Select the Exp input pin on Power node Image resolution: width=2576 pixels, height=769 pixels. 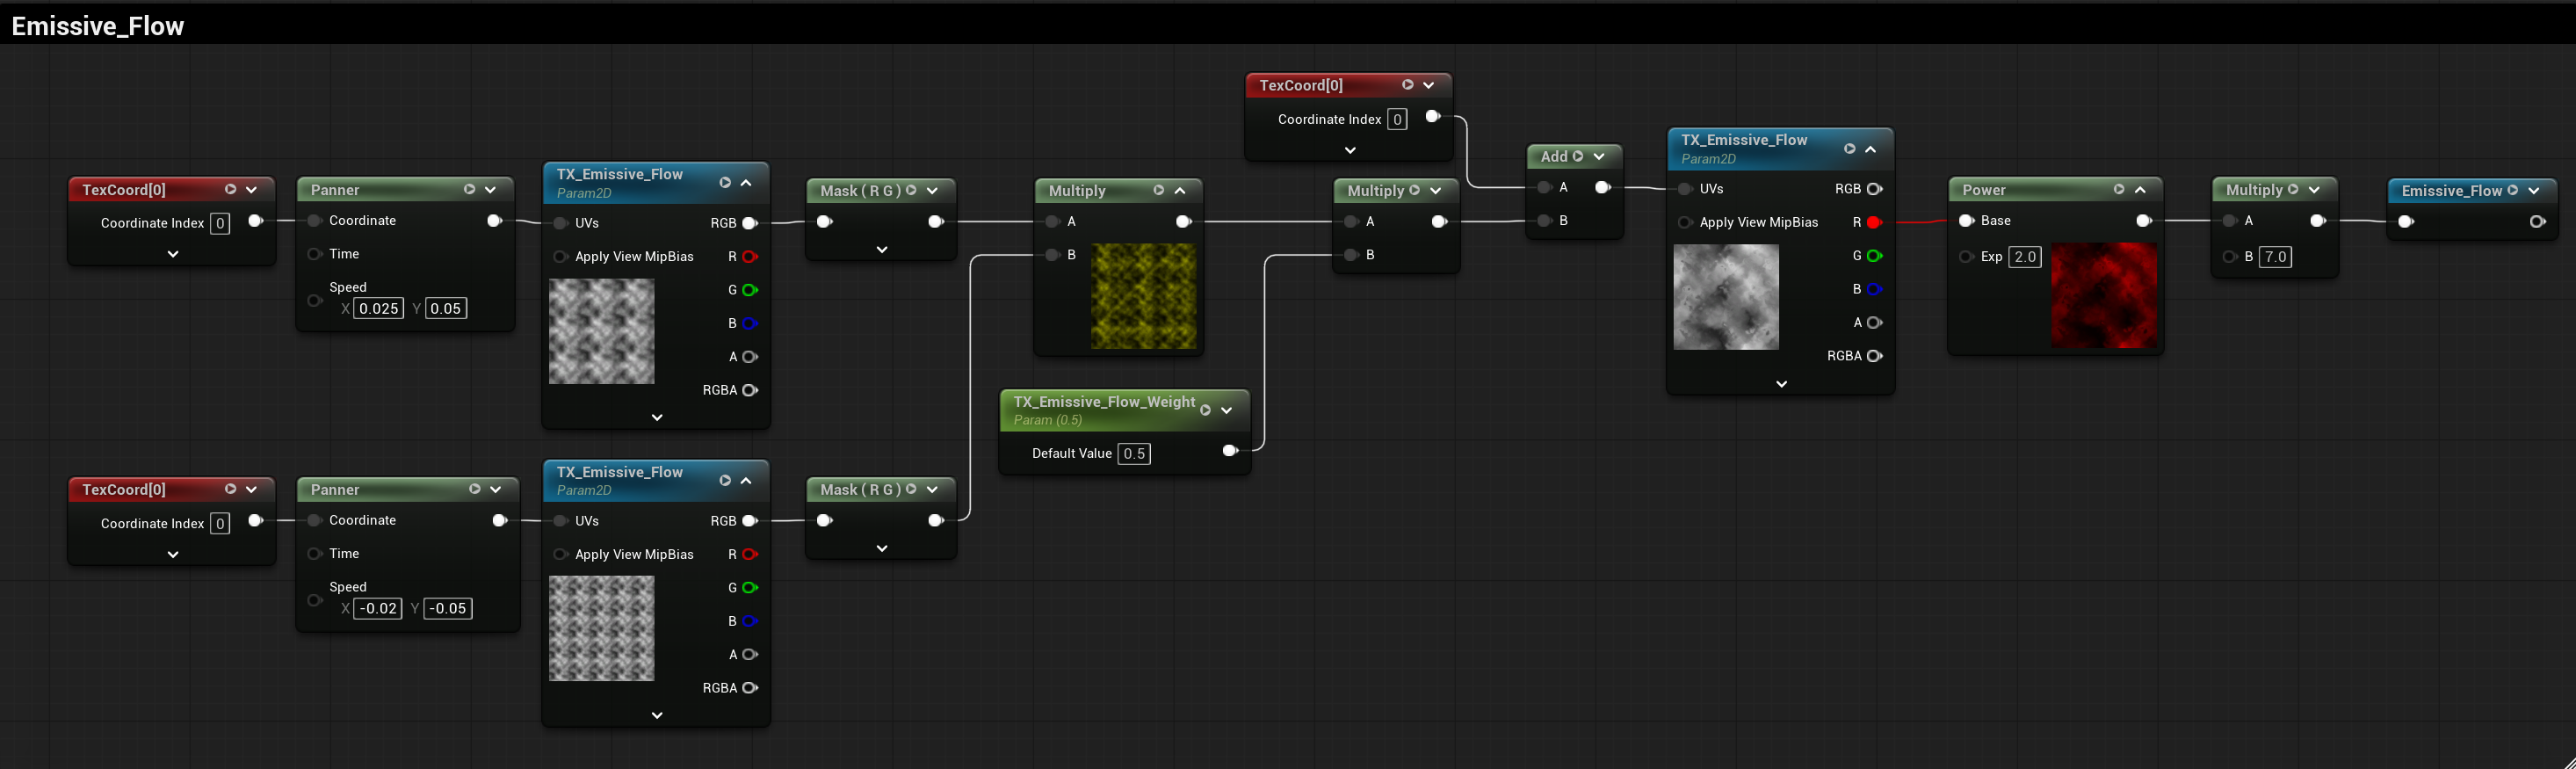1966,257
